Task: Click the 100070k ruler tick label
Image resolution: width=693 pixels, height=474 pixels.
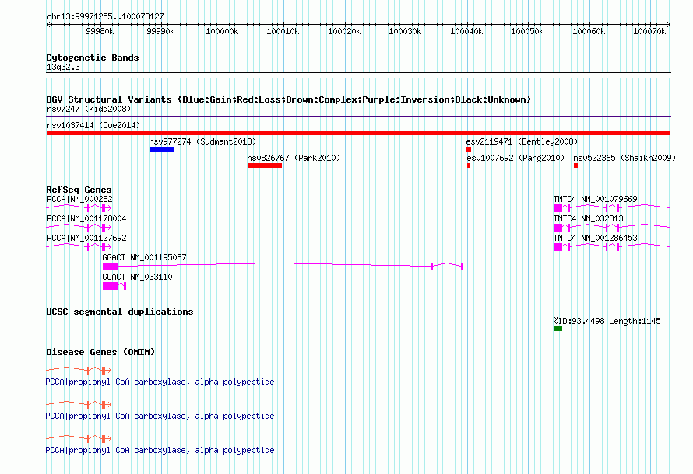Action: point(649,31)
